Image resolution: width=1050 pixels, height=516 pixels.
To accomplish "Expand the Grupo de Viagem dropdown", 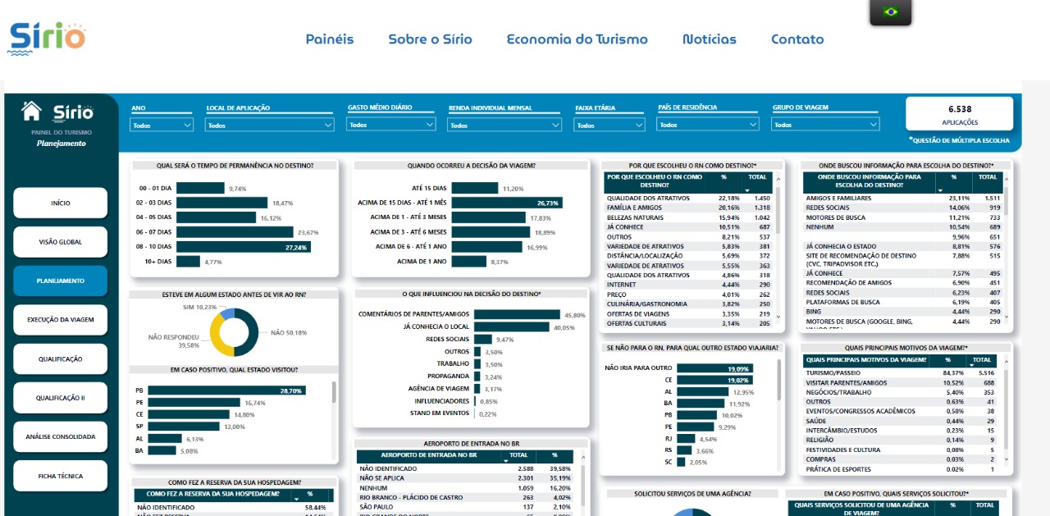I will pyautogui.click(x=825, y=125).
